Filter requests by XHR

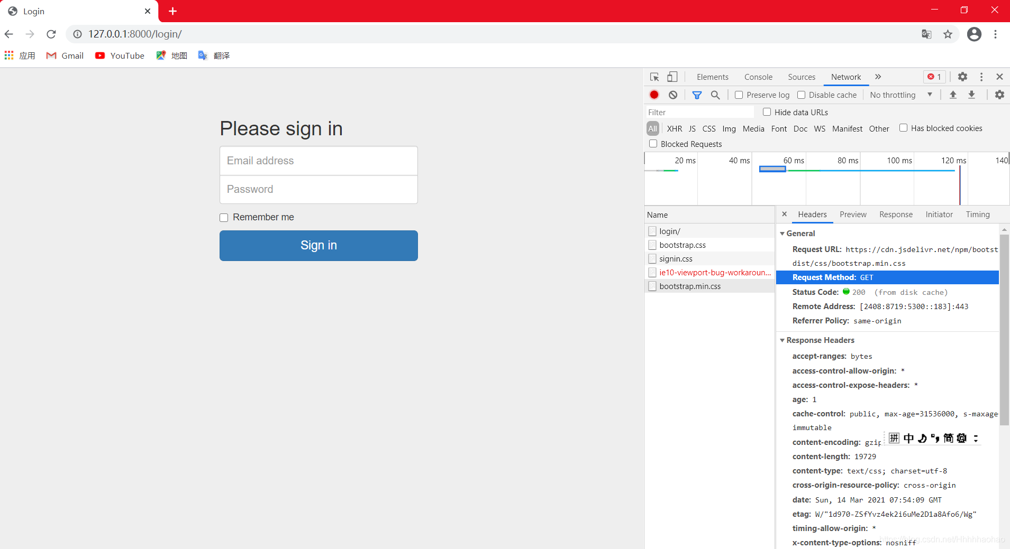point(674,129)
